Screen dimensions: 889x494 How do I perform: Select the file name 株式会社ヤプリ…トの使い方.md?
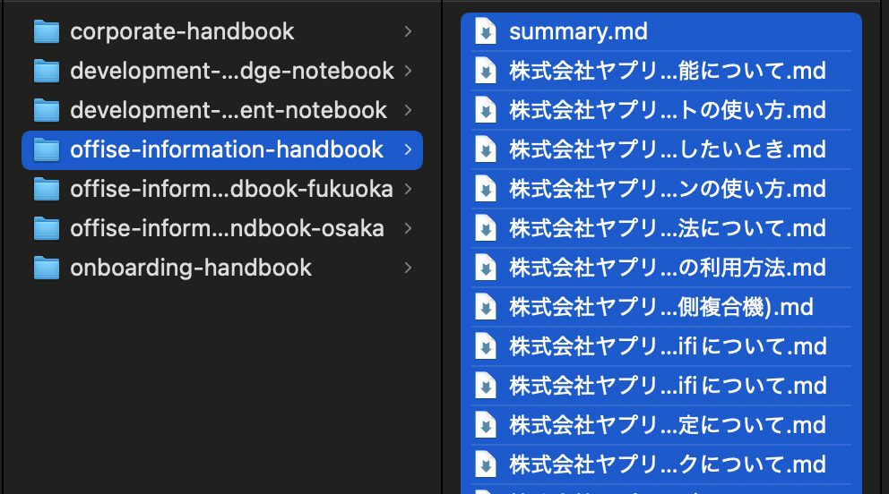click(x=668, y=110)
